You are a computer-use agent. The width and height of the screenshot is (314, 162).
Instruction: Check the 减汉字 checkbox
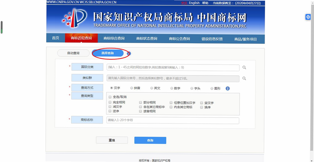point(110,107)
